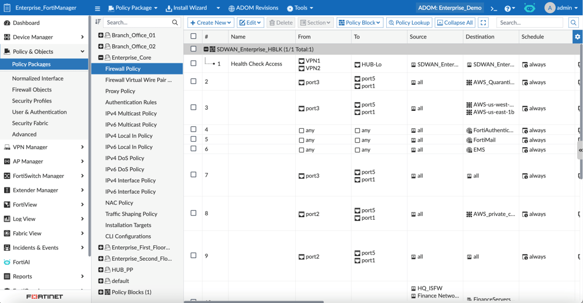Click the Dashboard sidebar icon
The height and width of the screenshot is (303, 583).
click(7, 23)
